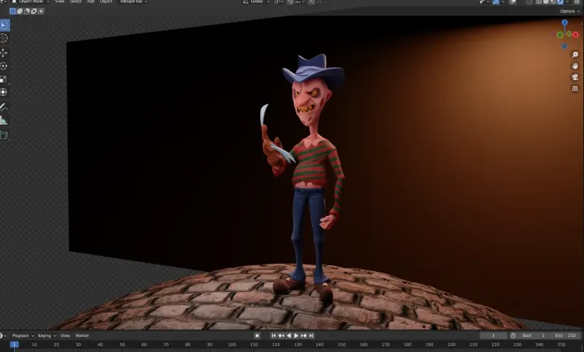This screenshot has height=352, width=584.
Task: Select the Move tool
Action: [3, 53]
